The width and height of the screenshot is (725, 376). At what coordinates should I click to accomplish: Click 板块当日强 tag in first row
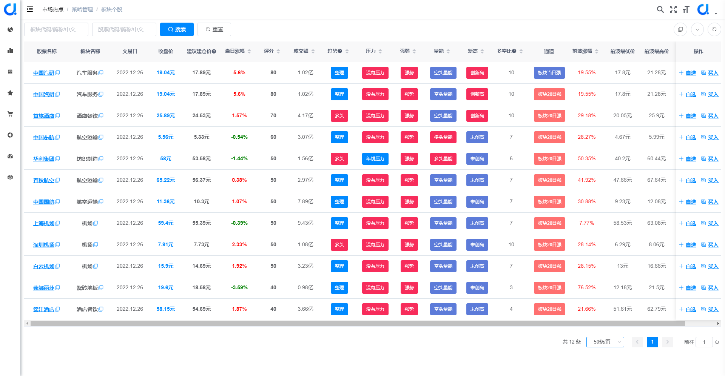click(549, 73)
